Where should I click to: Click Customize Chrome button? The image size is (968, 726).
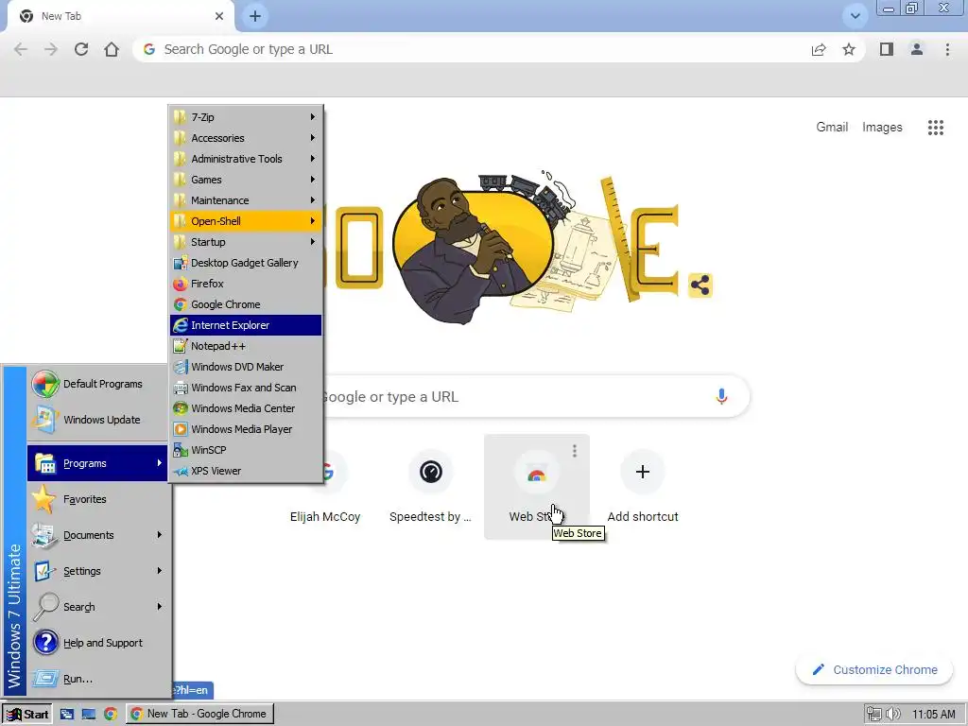tap(874, 670)
